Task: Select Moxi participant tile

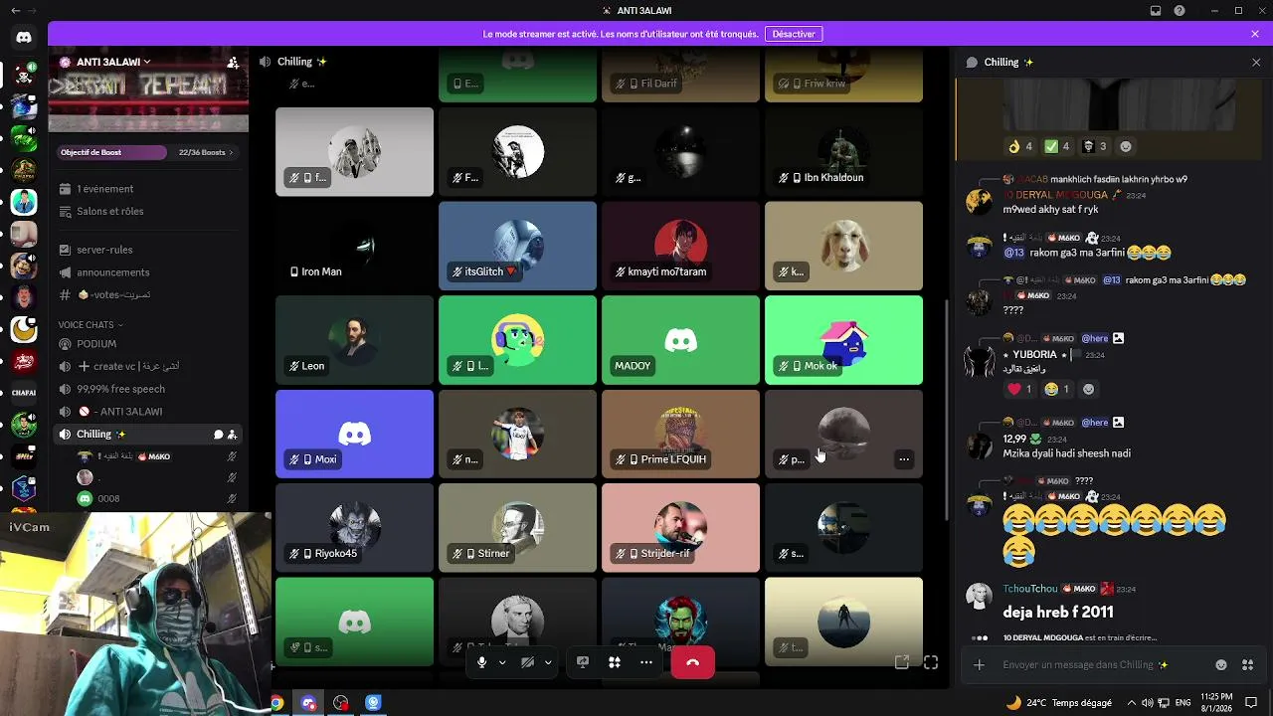Action: [354, 434]
